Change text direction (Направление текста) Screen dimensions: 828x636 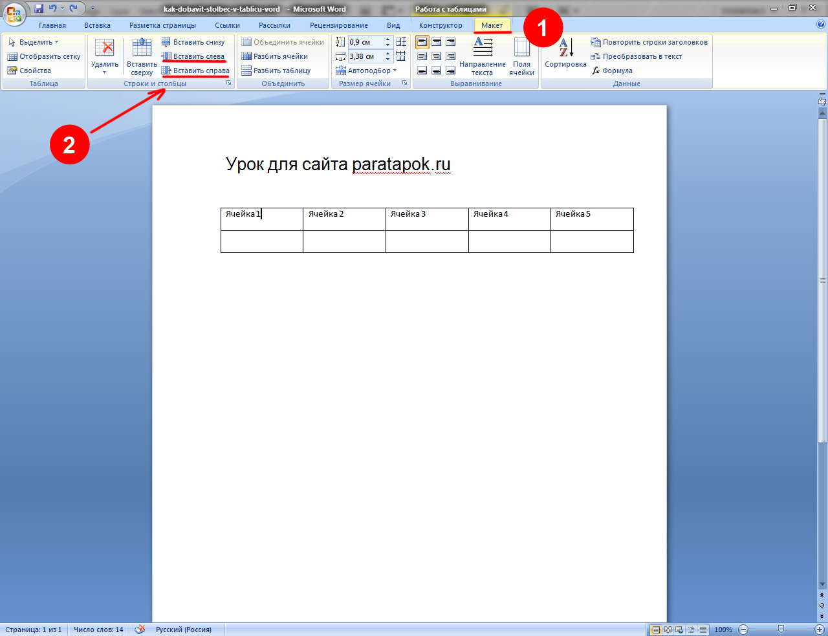(x=483, y=56)
